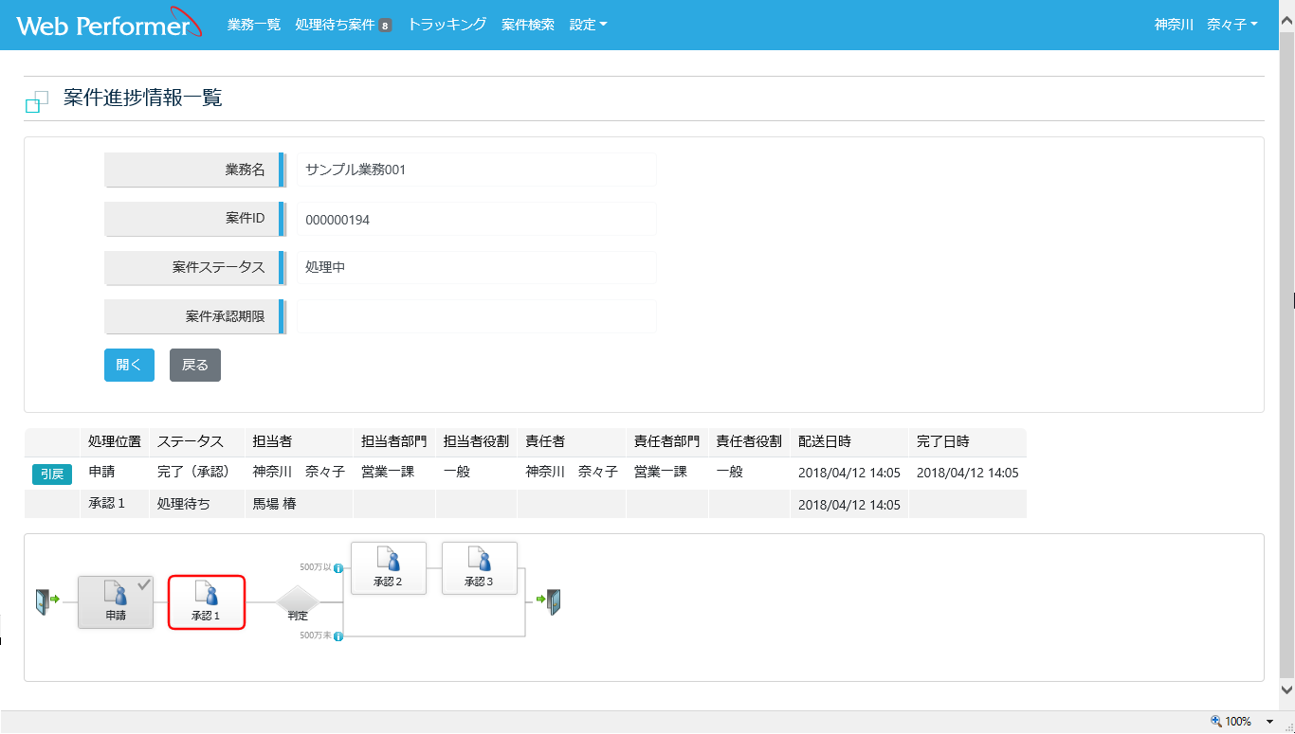The height and width of the screenshot is (734, 1295).
Task: Click the 承認３ workflow node
Action: tap(479, 568)
